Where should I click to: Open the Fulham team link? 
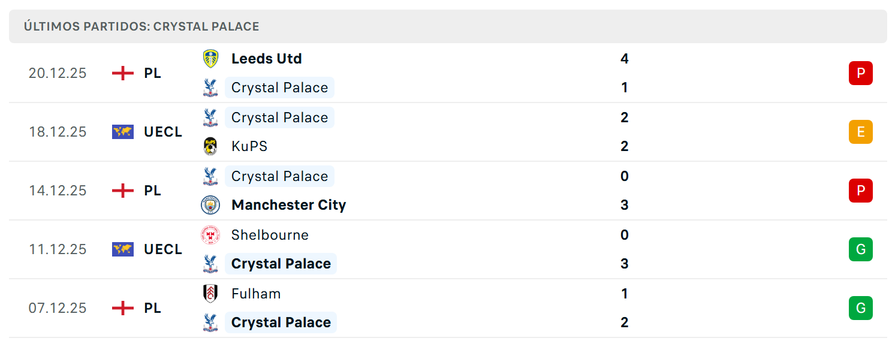[256, 294]
